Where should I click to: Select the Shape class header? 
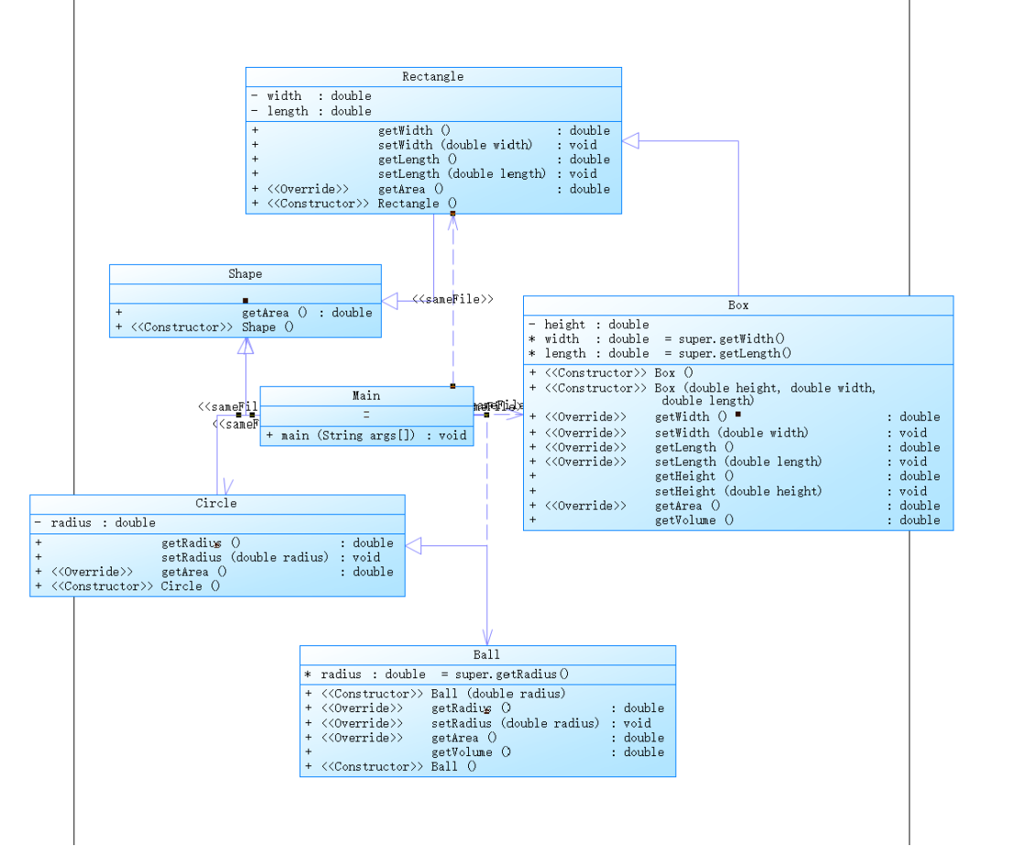245,274
